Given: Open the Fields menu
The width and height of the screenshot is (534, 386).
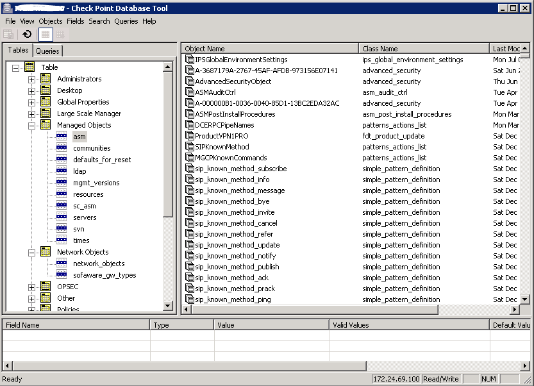Looking at the screenshot, I should (75, 21).
